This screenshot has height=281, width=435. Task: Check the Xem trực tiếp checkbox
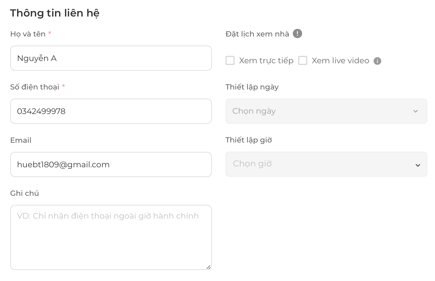[x=230, y=60]
